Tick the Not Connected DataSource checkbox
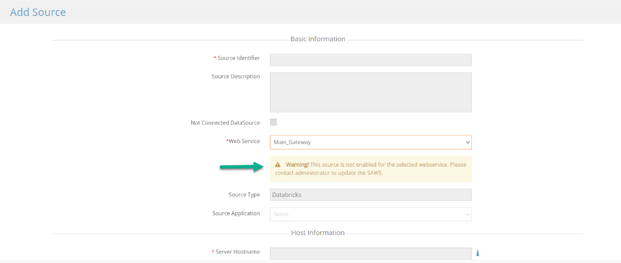 273,122
